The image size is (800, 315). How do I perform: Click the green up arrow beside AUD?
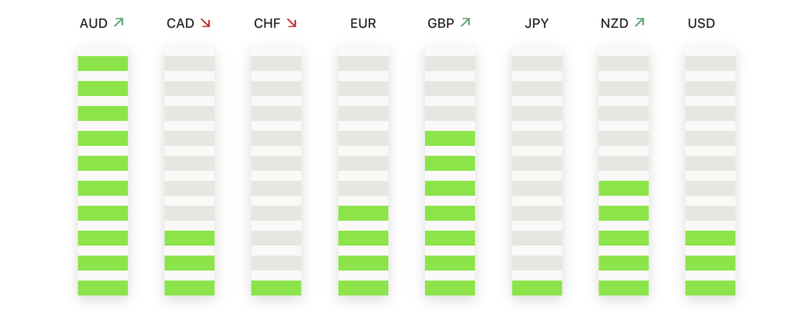click(x=119, y=23)
